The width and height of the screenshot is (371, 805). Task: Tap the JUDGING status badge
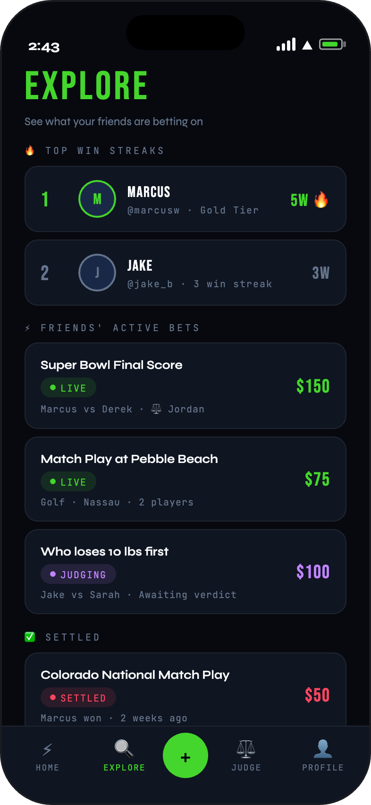pos(78,574)
